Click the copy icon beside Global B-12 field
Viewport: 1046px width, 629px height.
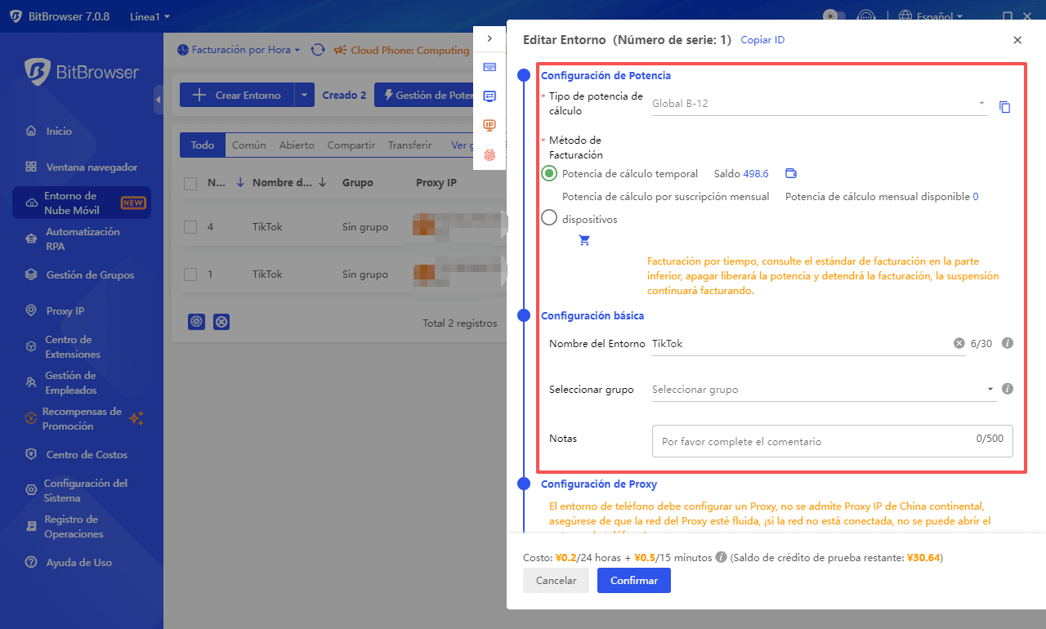tap(1005, 107)
